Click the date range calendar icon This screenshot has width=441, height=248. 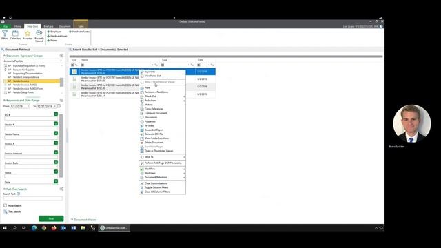click(x=59, y=106)
